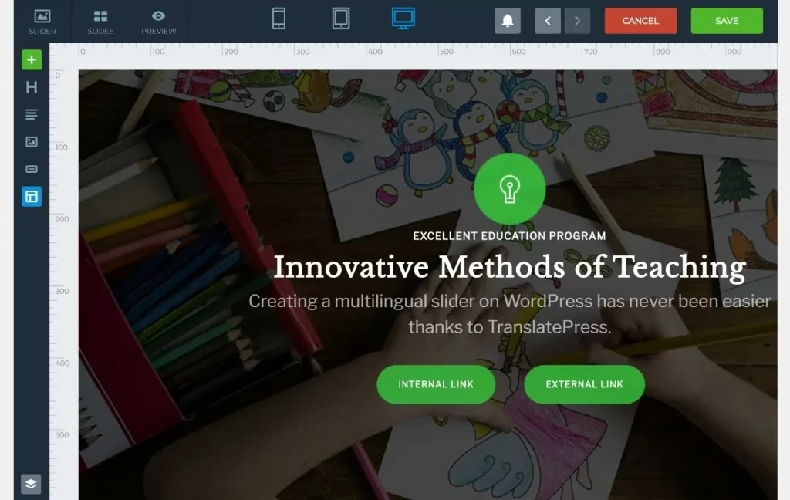Select the text paragraph layer tool
This screenshot has width=790, height=500.
(x=32, y=114)
